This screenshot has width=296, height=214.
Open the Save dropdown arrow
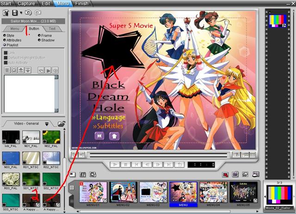21,13
